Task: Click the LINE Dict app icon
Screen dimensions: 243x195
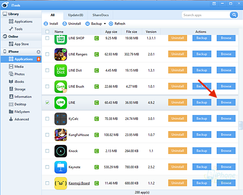Action: point(61,70)
